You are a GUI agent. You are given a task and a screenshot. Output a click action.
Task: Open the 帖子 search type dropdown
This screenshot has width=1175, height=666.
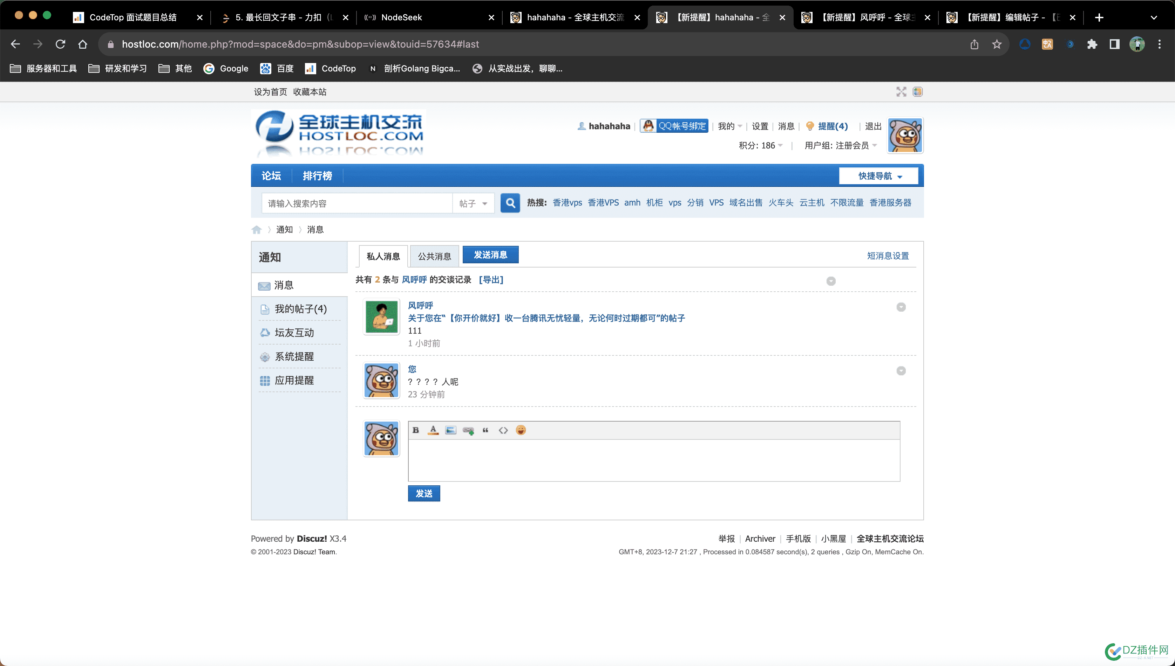click(x=473, y=203)
